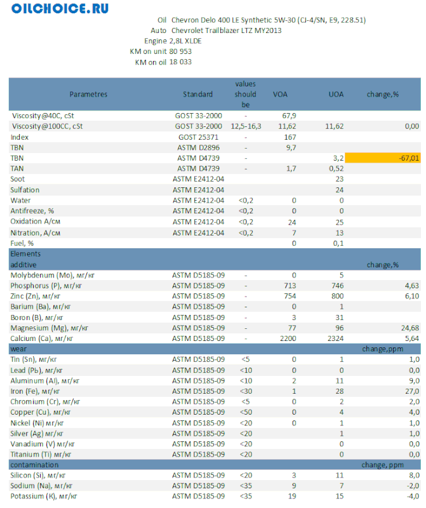Click the Zinc UOA value 800
The width and height of the screenshot is (426, 508).
[337, 296]
